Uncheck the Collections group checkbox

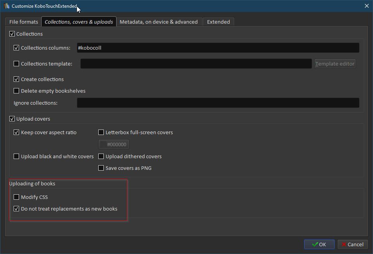pyautogui.click(x=12, y=34)
